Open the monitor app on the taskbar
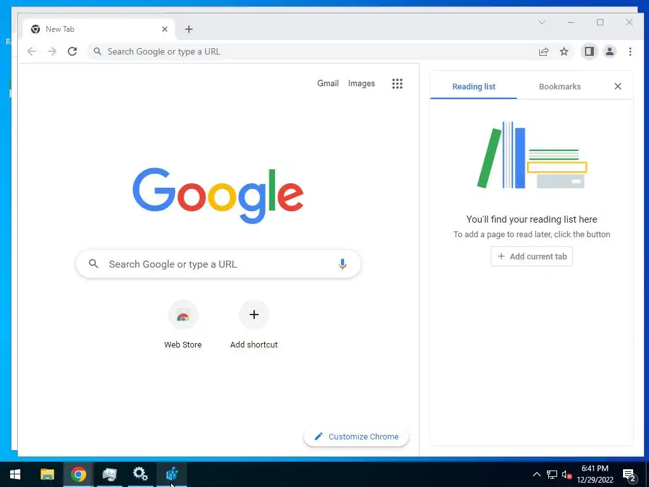Image resolution: width=649 pixels, height=487 pixels. (x=109, y=474)
